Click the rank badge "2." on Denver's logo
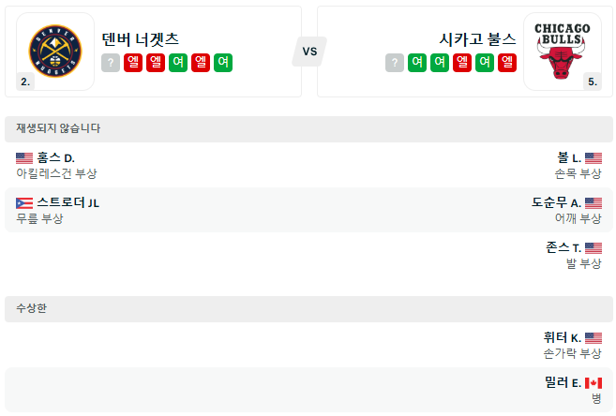616x416 pixels. tap(25, 82)
